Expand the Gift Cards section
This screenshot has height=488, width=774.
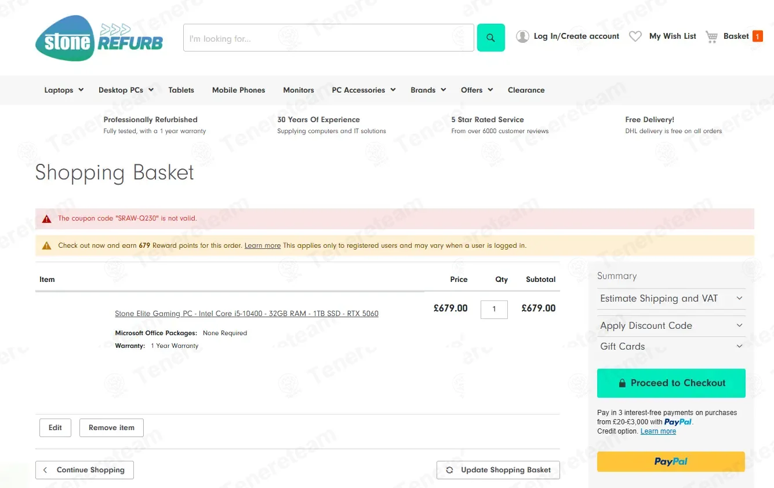(x=671, y=347)
